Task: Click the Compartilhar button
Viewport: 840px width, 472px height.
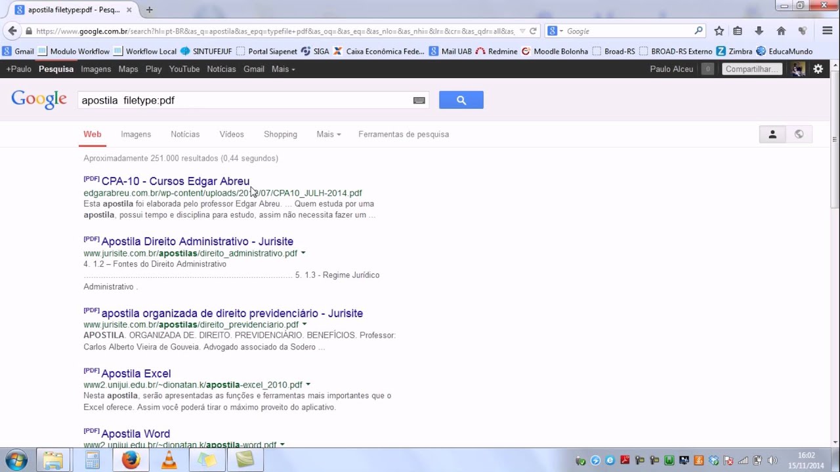Action: click(x=752, y=69)
